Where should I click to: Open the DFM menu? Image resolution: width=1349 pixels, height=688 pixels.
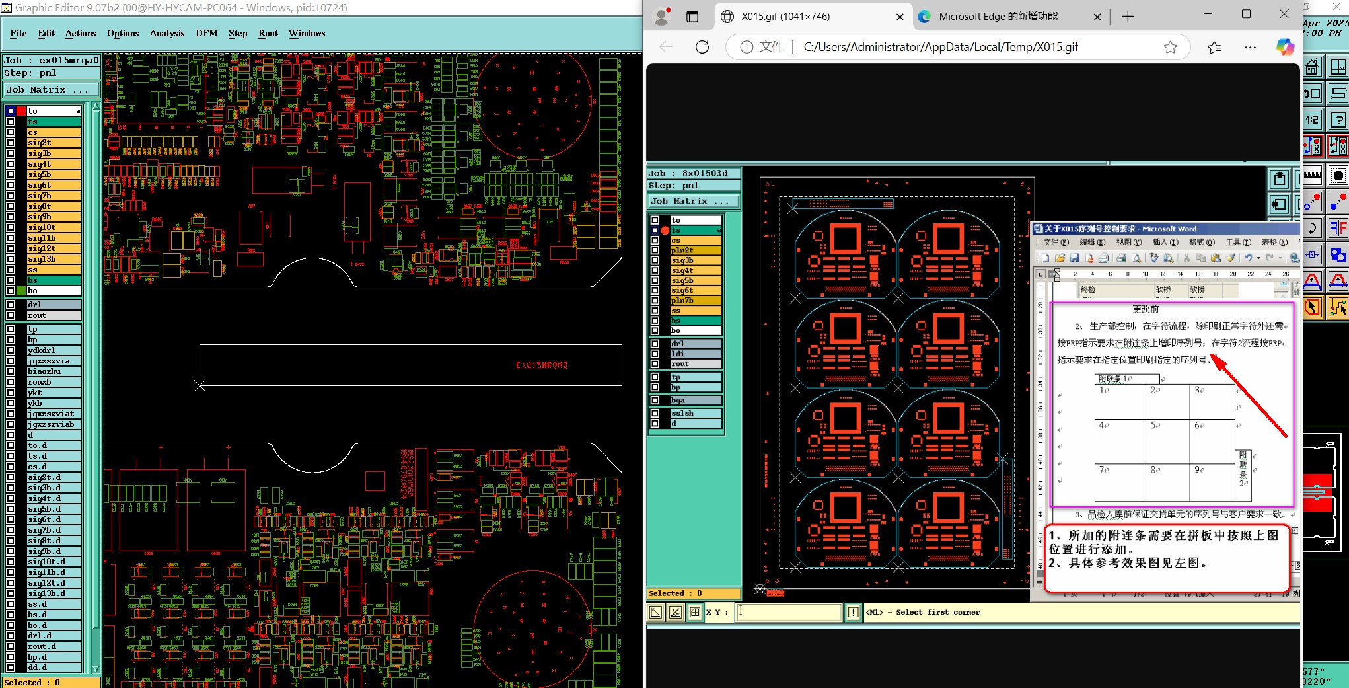[x=207, y=33]
